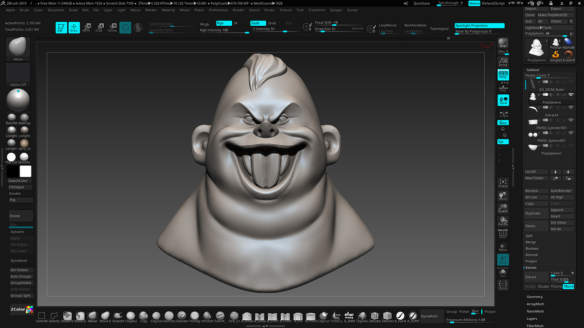584x328 pixels.
Task: Collapse the Extract section
Action: tap(531, 268)
